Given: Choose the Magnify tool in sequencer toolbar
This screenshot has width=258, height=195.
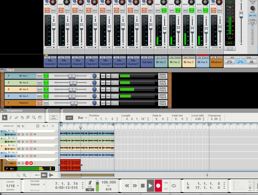Looking at the screenshot, I should 34,117.
